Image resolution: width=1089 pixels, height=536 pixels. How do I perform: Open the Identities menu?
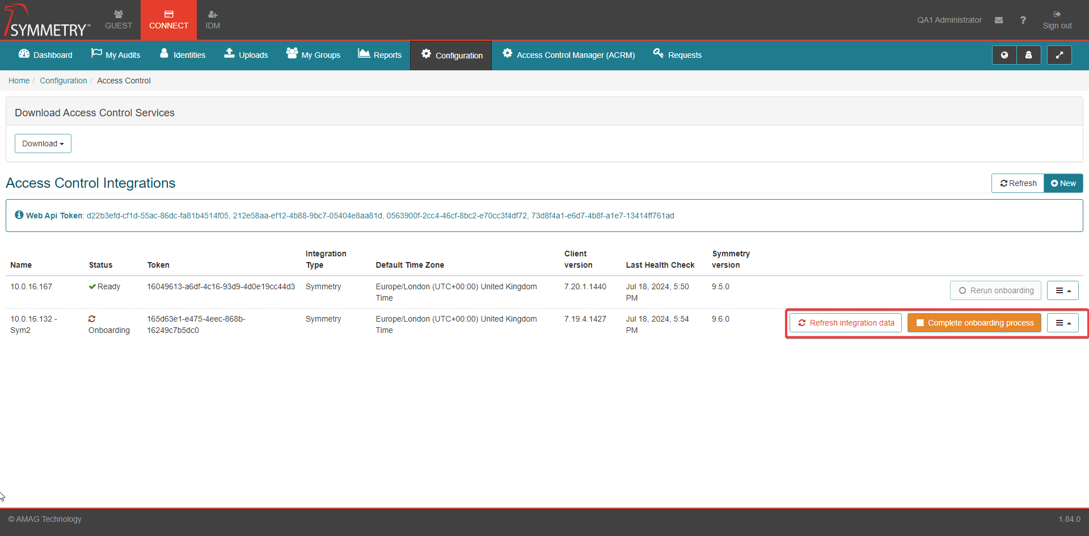click(x=183, y=54)
